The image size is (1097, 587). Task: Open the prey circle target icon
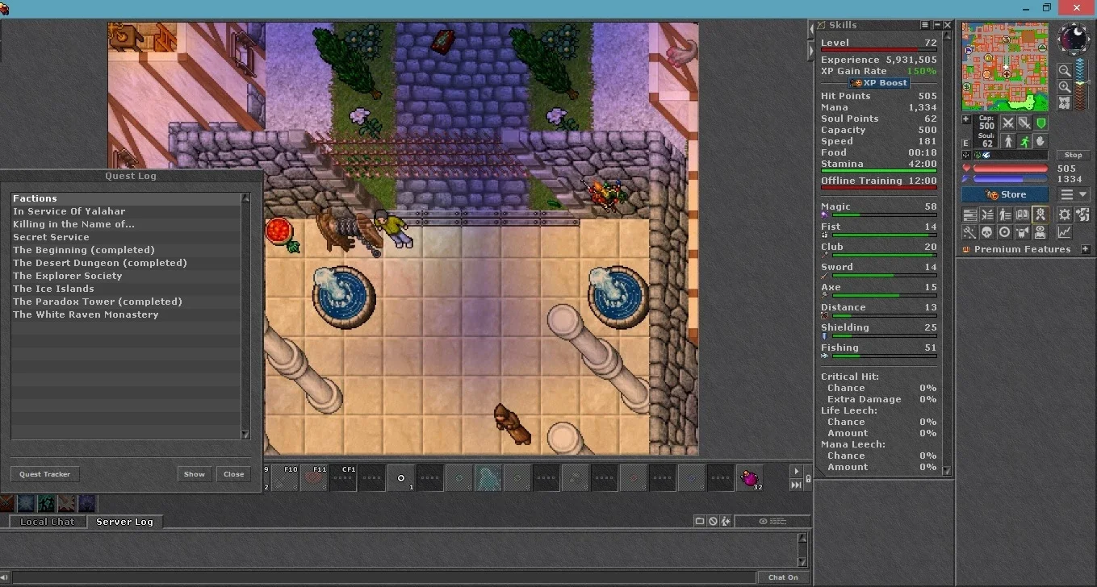(1005, 232)
